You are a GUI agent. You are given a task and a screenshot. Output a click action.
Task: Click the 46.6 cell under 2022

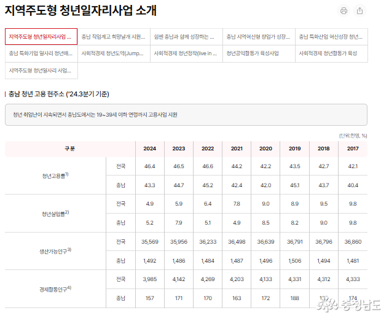coord(208,166)
